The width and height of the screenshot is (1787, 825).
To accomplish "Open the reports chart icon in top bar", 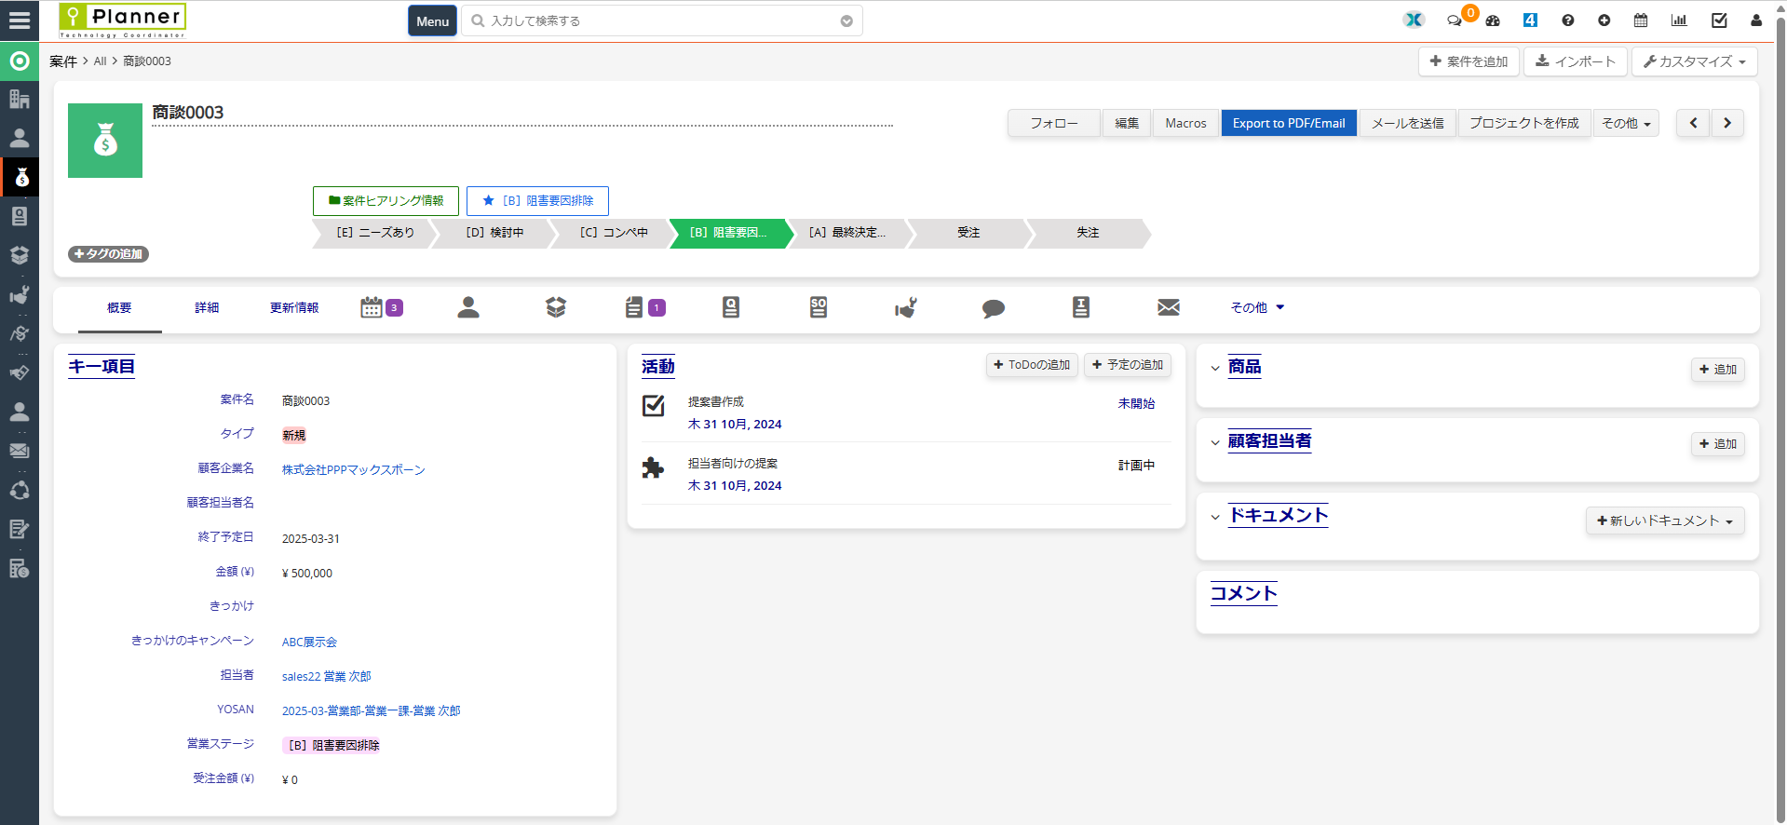I will 1679,20.
